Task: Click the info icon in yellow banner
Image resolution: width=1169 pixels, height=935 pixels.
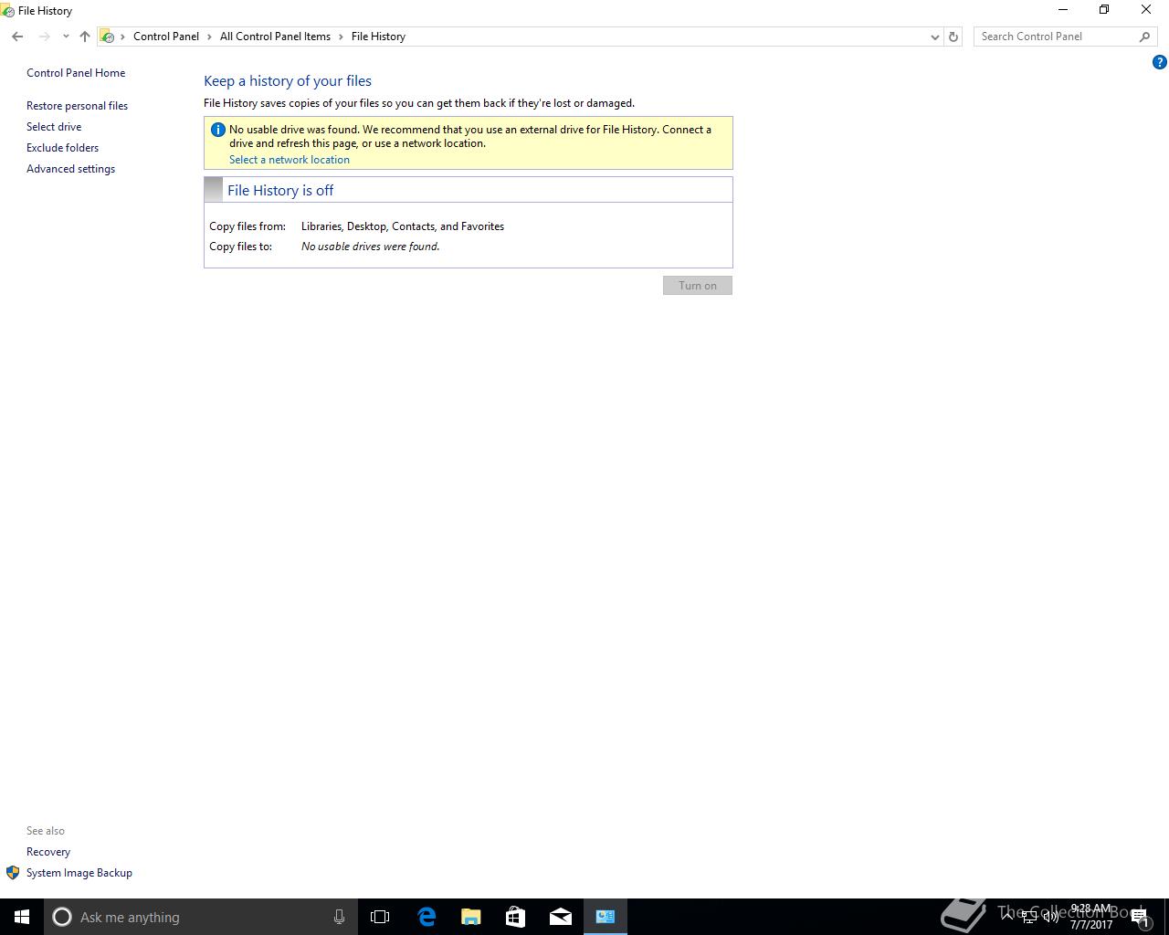Action: 217,130
